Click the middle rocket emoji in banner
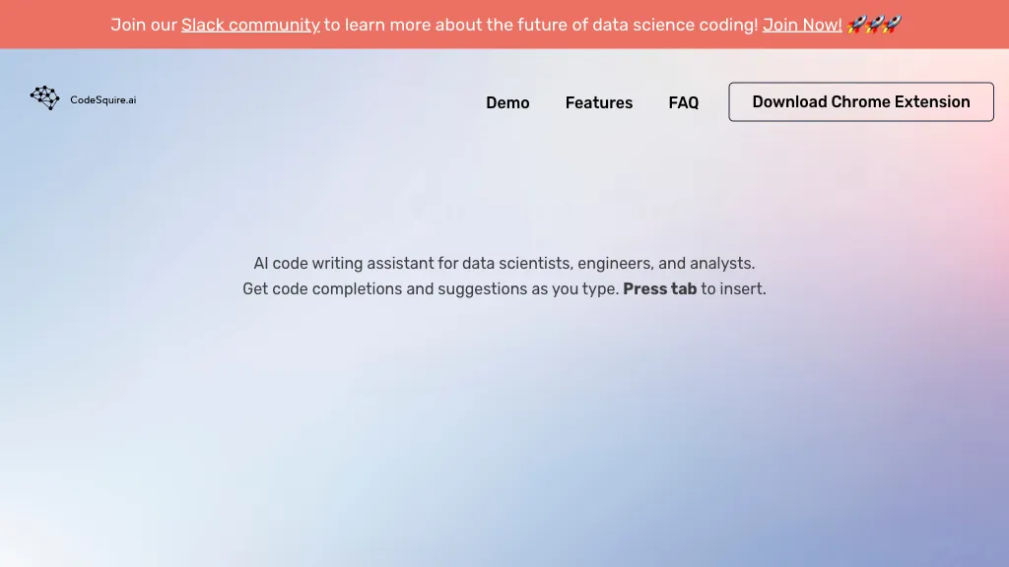Viewport: 1009px width, 567px height. pyautogui.click(x=874, y=25)
